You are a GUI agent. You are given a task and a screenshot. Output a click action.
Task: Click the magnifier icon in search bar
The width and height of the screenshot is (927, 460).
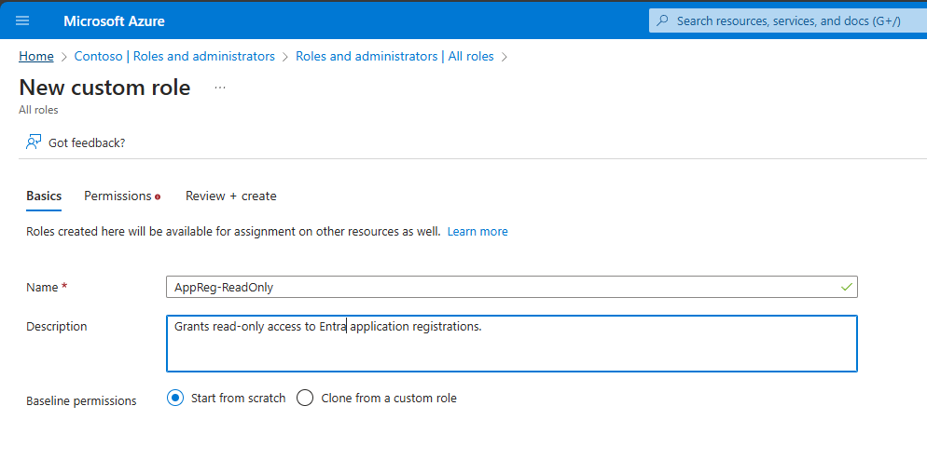click(662, 20)
